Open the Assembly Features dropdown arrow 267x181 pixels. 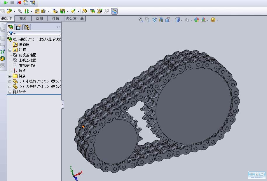tap(68, 12)
